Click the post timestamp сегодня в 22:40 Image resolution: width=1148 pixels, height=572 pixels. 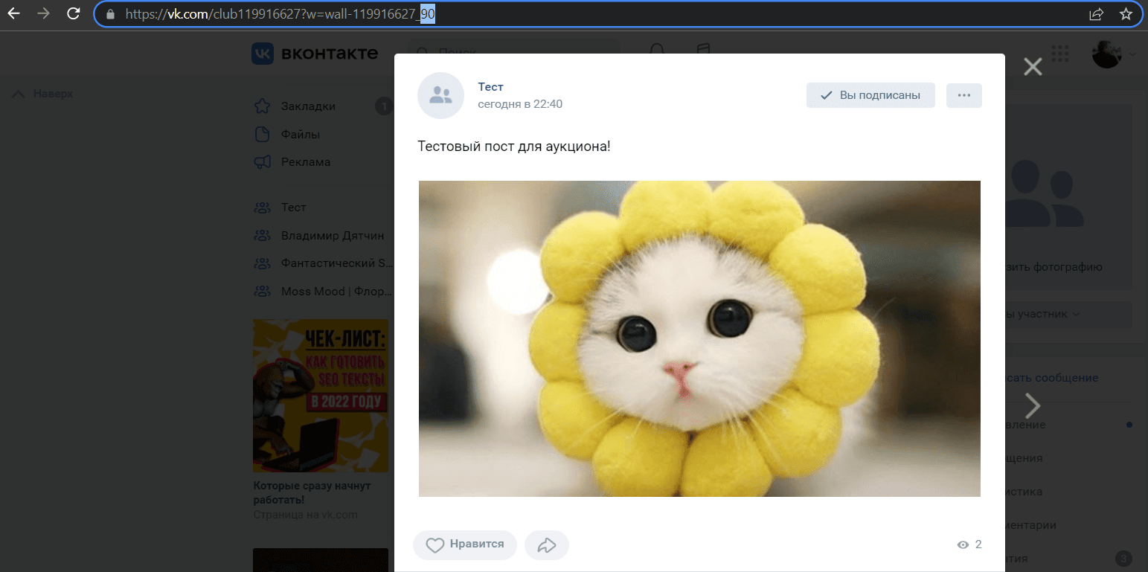tap(520, 104)
